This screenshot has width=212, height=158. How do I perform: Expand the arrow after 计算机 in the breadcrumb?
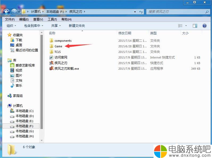(x=43, y=12)
